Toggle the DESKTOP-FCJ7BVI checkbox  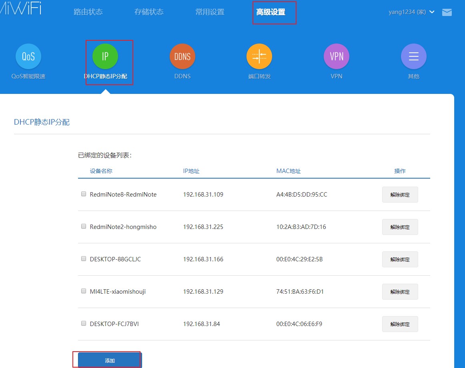pyautogui.click(x=84, y=323)
